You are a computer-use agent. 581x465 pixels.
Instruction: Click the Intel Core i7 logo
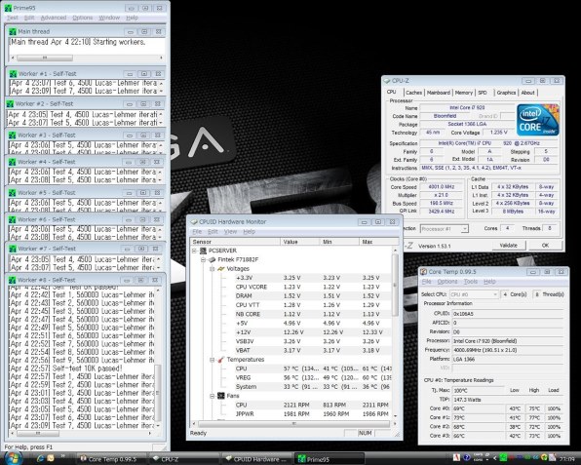click(538, 120)
